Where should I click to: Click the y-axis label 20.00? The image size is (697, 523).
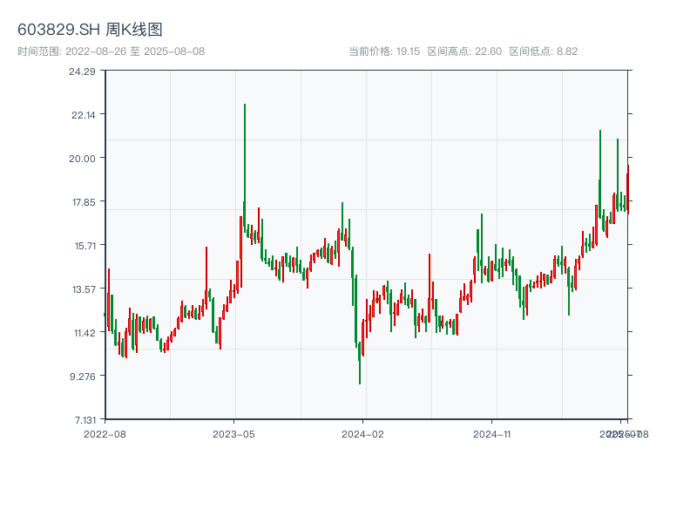(x=82, y=159)
